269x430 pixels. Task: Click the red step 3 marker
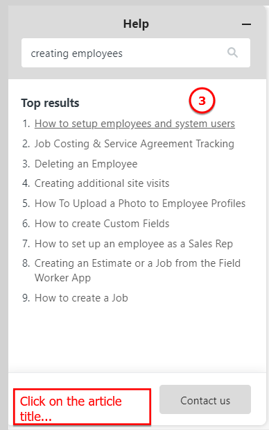click(x=202, y=101)
